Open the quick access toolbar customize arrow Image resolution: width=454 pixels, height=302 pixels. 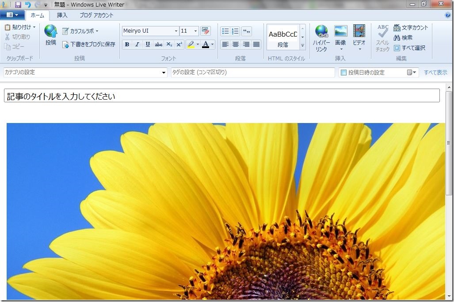point(46,5)
